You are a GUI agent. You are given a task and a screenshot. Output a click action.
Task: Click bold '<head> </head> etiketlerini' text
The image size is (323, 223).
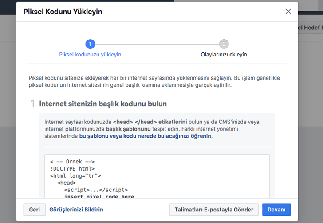tap(150, 122)
